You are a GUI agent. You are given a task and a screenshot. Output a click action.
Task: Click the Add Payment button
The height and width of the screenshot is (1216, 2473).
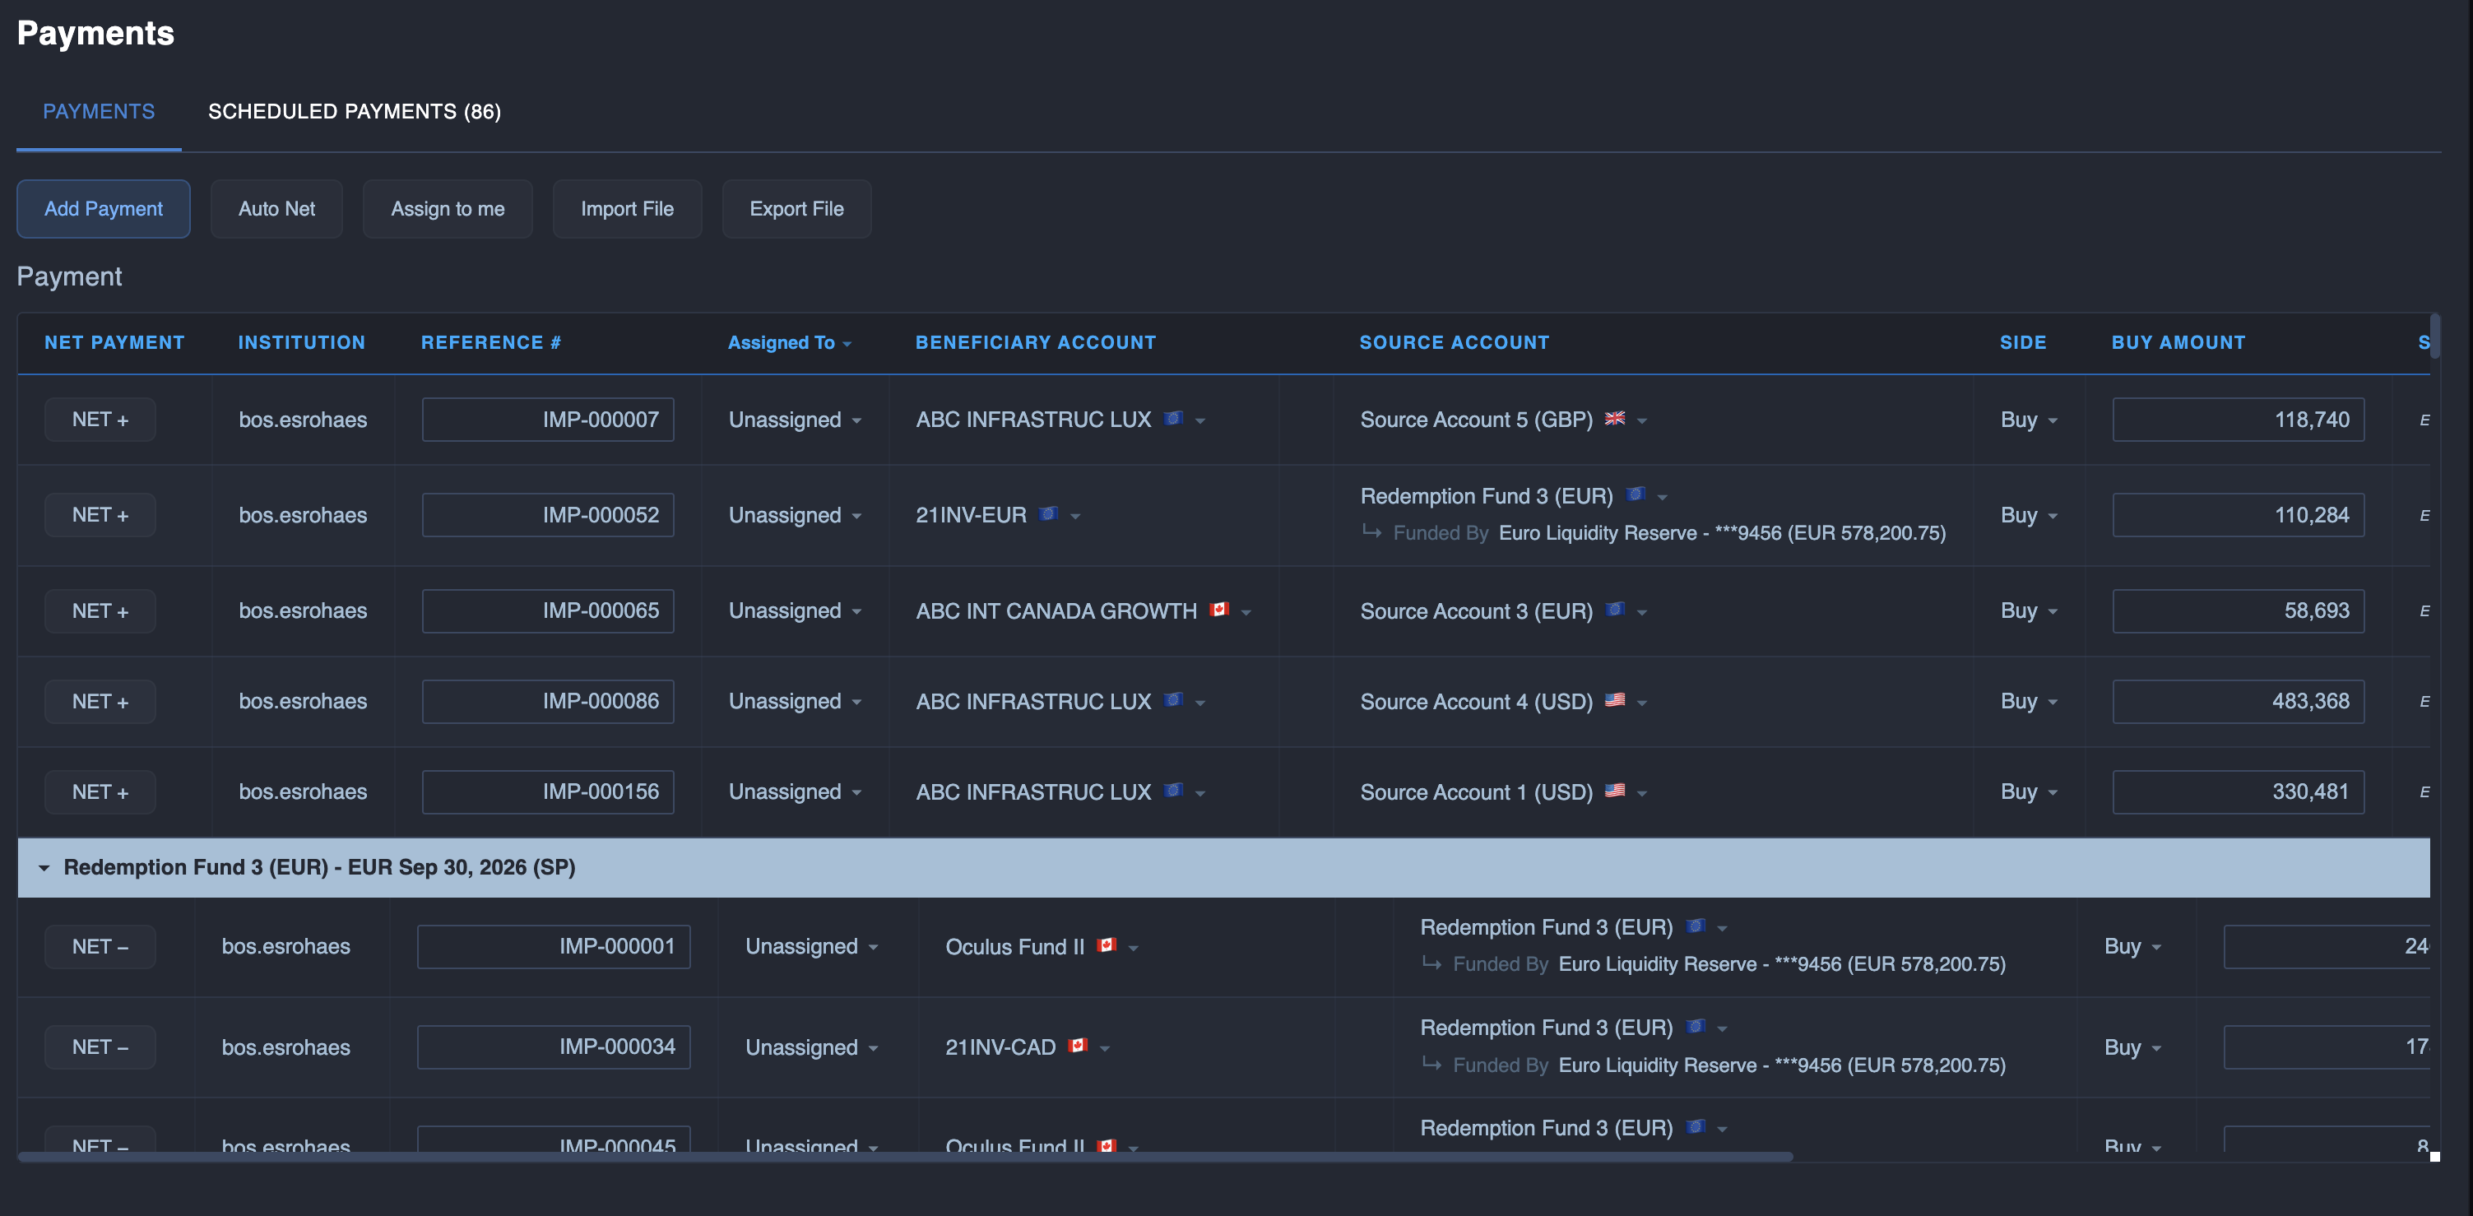(x=104, y=208)
